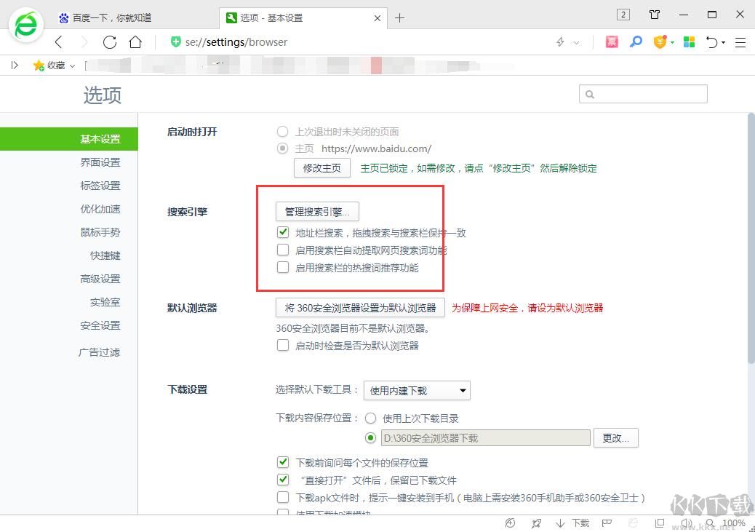Check 启动时检查是否为默认浏览器

click(282, 345)
